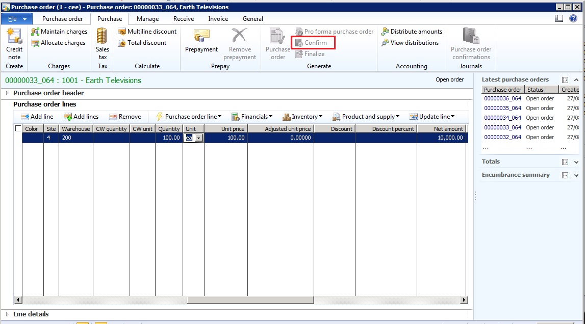Viewport: 585px width, 324px height.
Task: Click the Allocate charges icon
Action: [x=36, y=43]
